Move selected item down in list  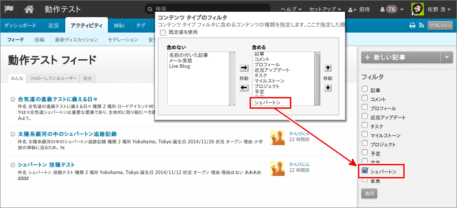coord(329,88)
